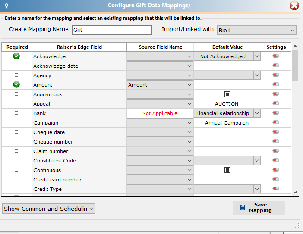
Task: Click the green check icon for Acknowledge
Action: [x=16, y=56]
